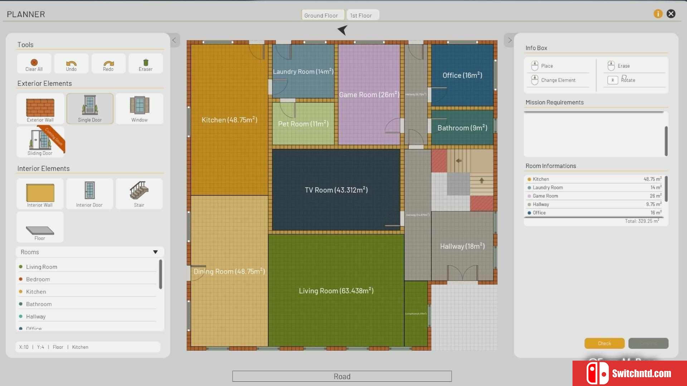Select the Interior Door element
This screenshot has height=386, width=687.
click(x=89, y=194)
